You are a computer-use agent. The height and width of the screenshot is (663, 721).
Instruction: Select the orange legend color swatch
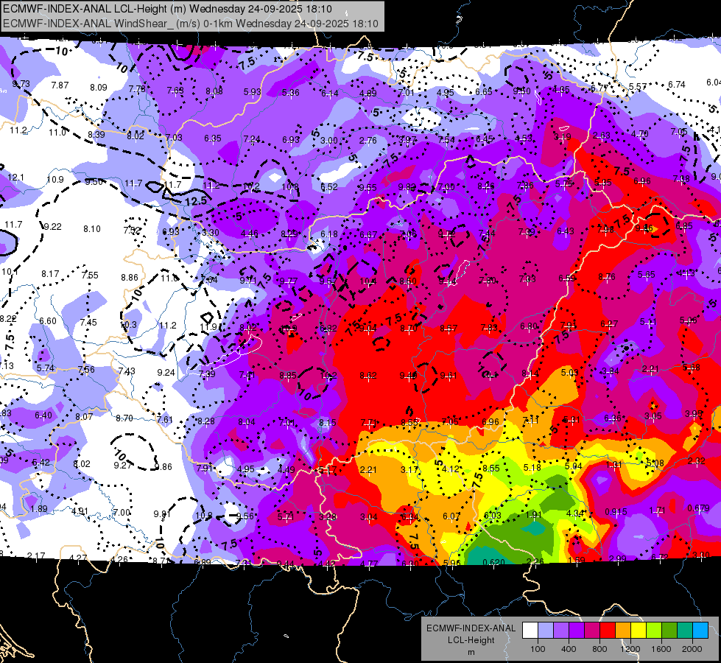(x=622, y=631)
